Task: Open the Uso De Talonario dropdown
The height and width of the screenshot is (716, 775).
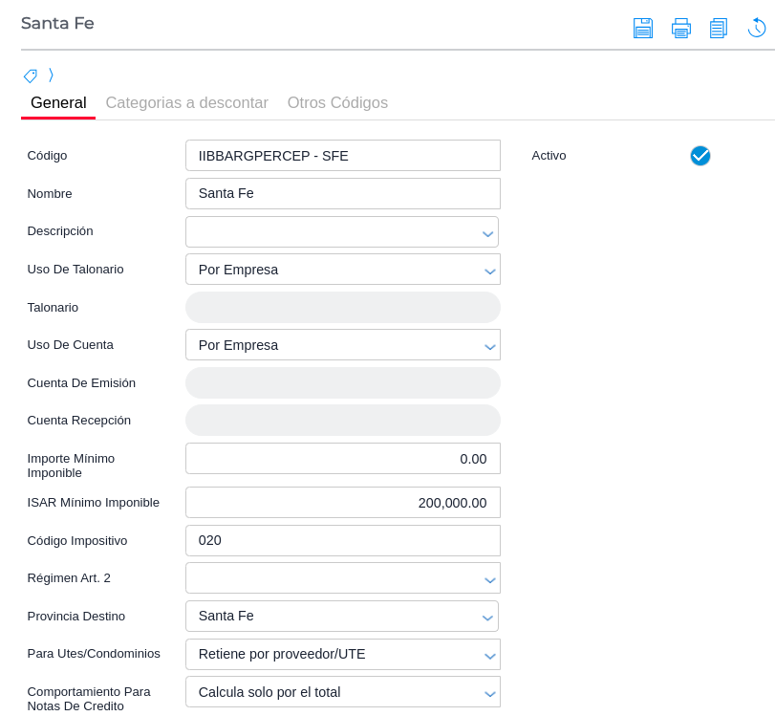Action: click(489, 271)
